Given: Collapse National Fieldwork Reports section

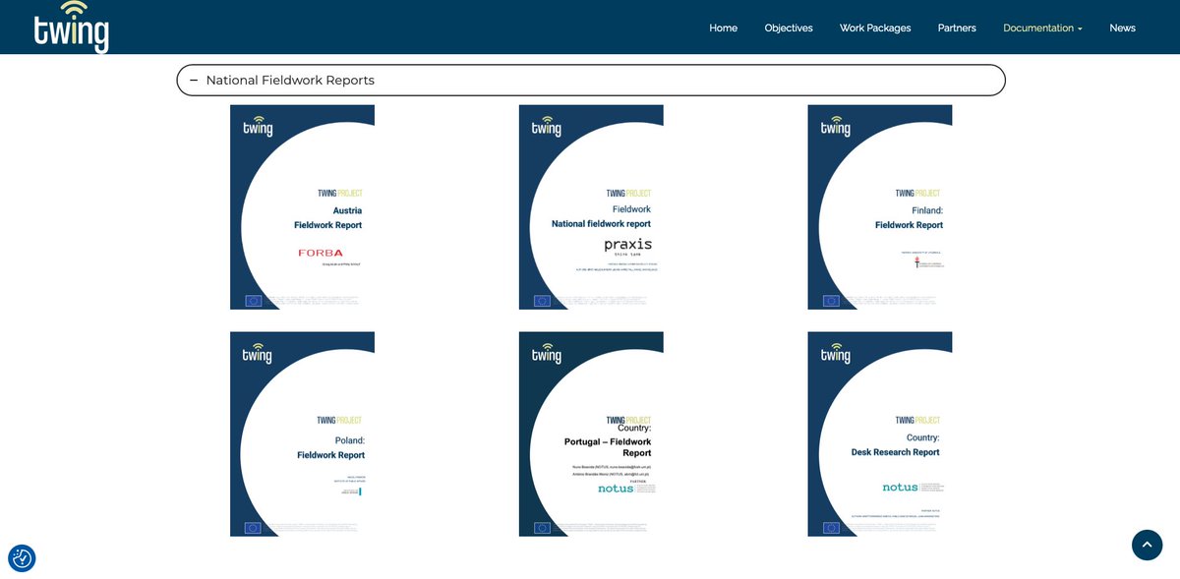Looking at the screenshot, I should click(590, 81).
